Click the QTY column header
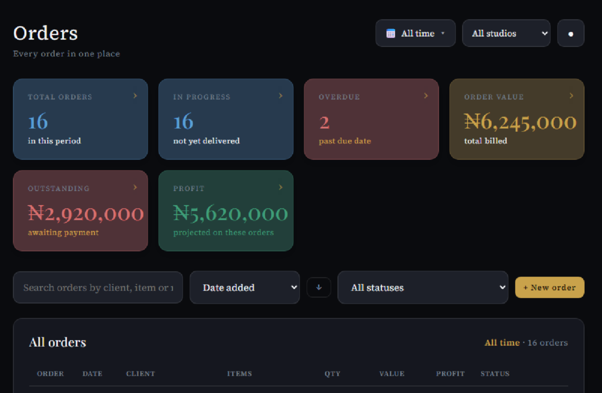This screenshot has width=602, height=393. pyautogui.click(x=332, y=374)
